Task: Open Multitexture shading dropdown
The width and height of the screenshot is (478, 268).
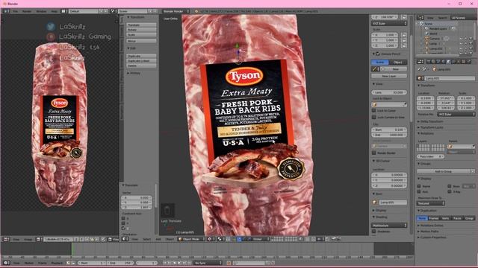Action: [389, 226]
